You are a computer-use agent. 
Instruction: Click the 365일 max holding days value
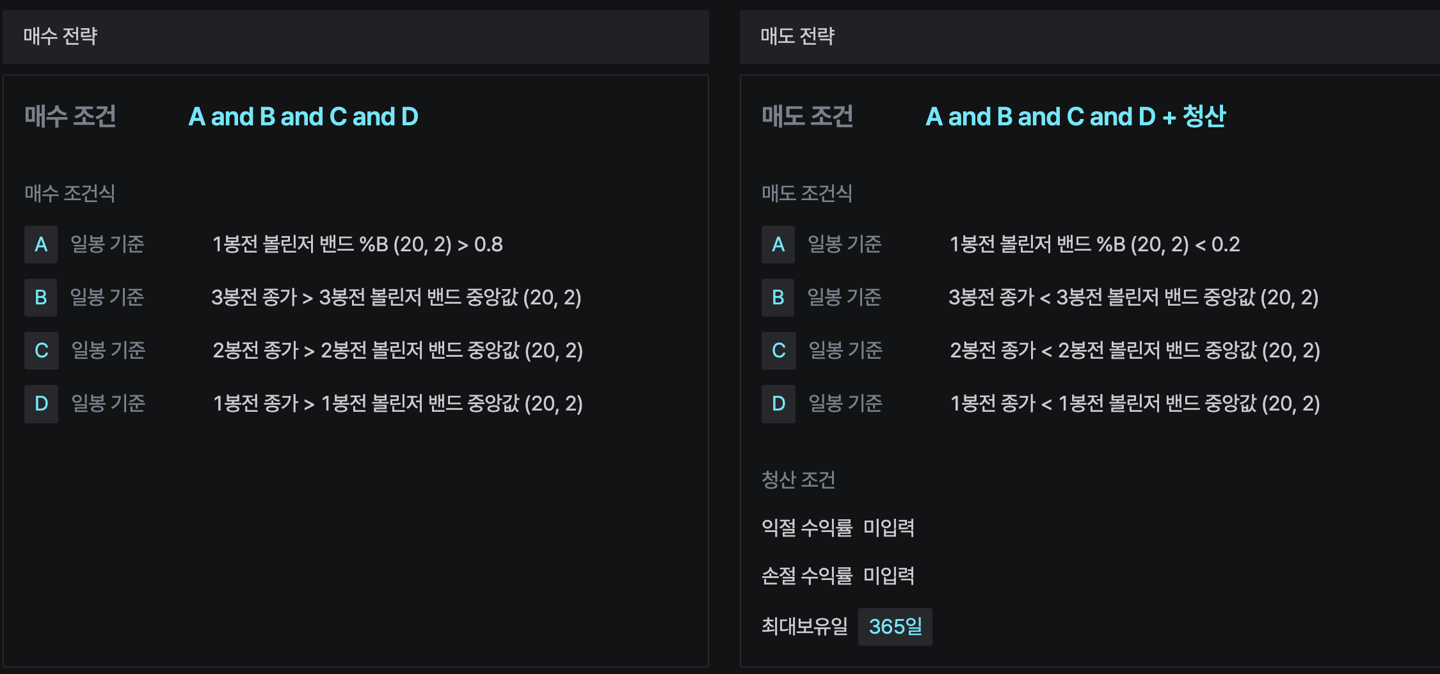(x=895, y=627)
